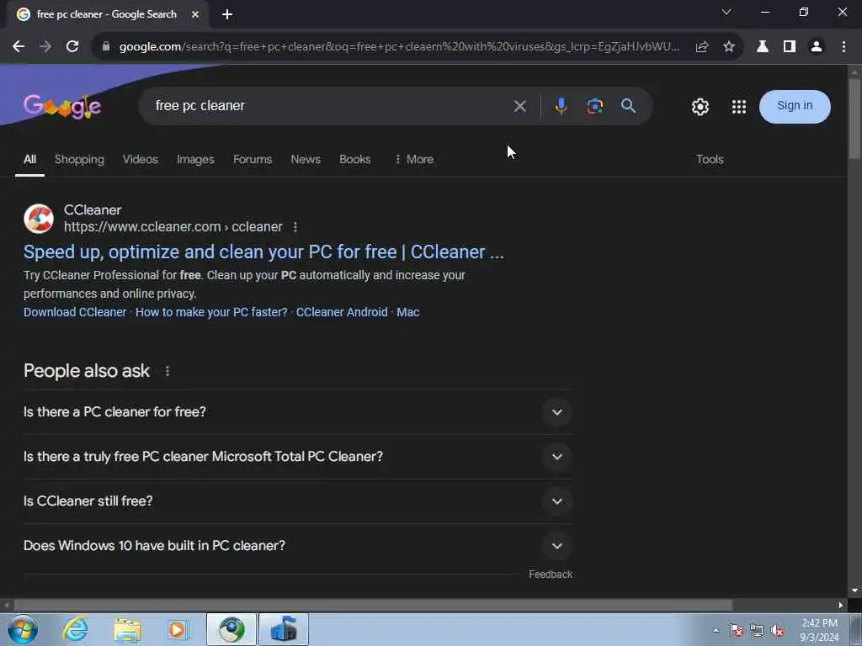Open 'People also ask' more options dots

168,371
